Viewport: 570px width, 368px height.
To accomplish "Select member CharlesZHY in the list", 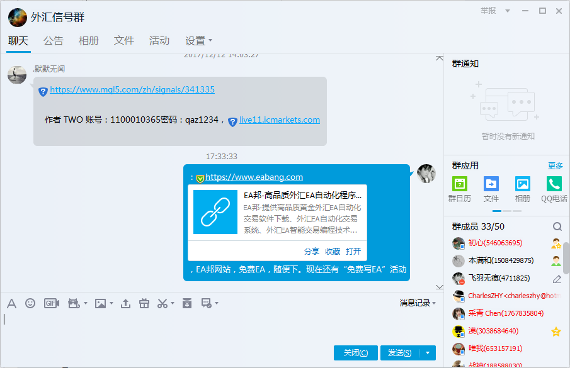I will (x=508, y=296).
